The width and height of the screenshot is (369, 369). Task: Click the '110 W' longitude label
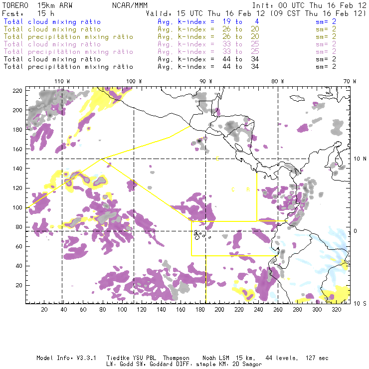click(62, 81)
